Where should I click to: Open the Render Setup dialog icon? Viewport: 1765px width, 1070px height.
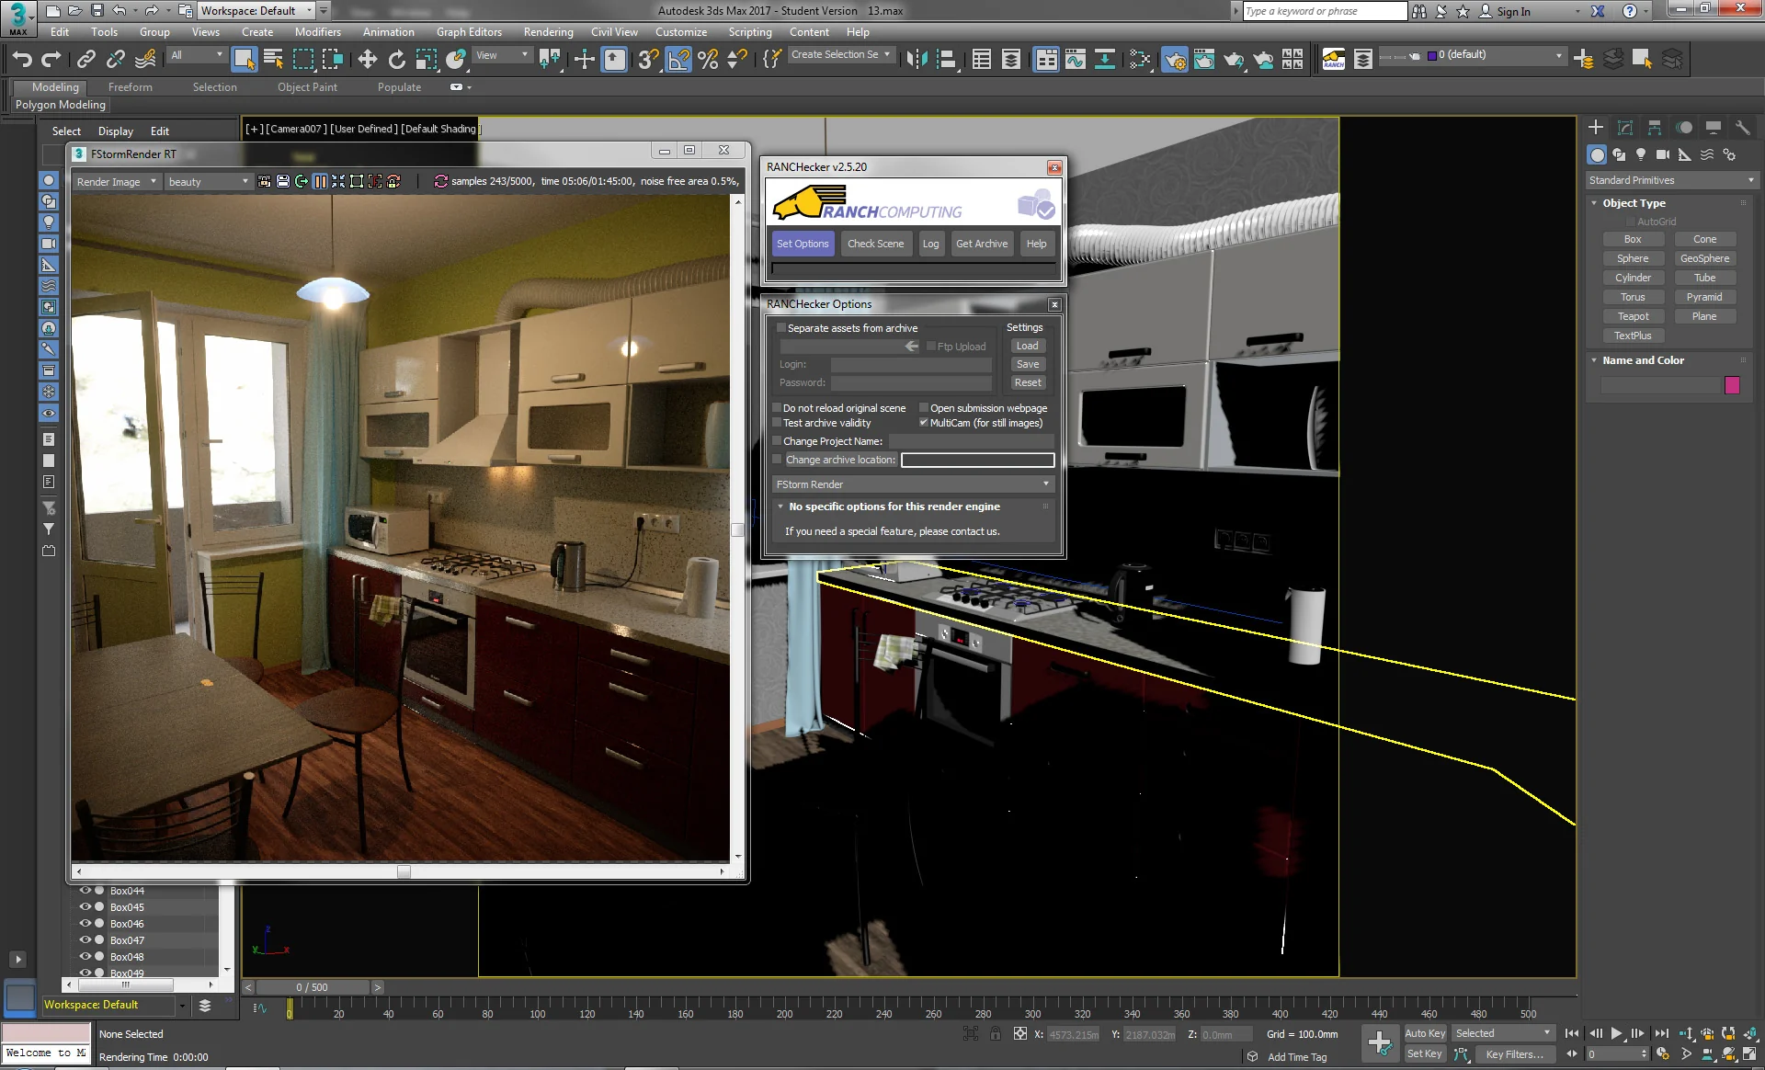(x=1175, y=58)
